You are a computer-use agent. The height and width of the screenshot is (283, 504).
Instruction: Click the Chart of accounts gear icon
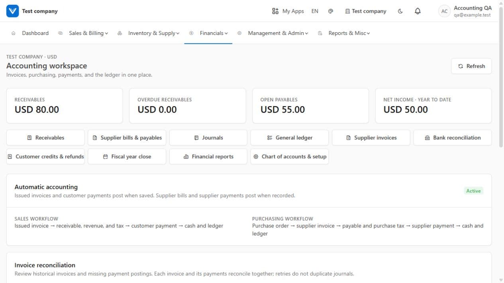click(256, 157)
